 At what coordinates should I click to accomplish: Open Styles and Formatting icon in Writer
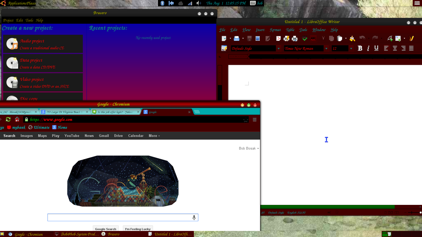pos(224,48)
